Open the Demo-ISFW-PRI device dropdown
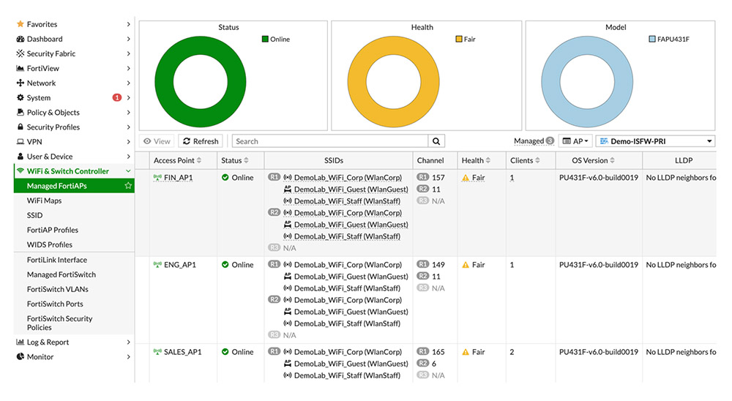The image size is (732, 401). coord(657,141)
